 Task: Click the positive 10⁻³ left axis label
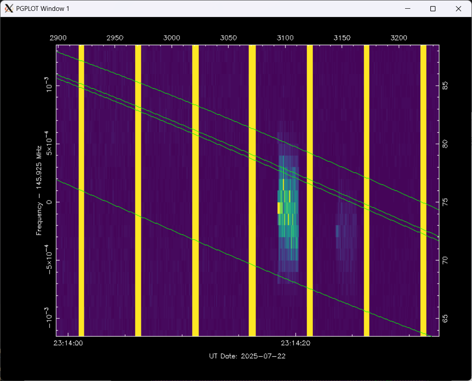coord(48,85)
